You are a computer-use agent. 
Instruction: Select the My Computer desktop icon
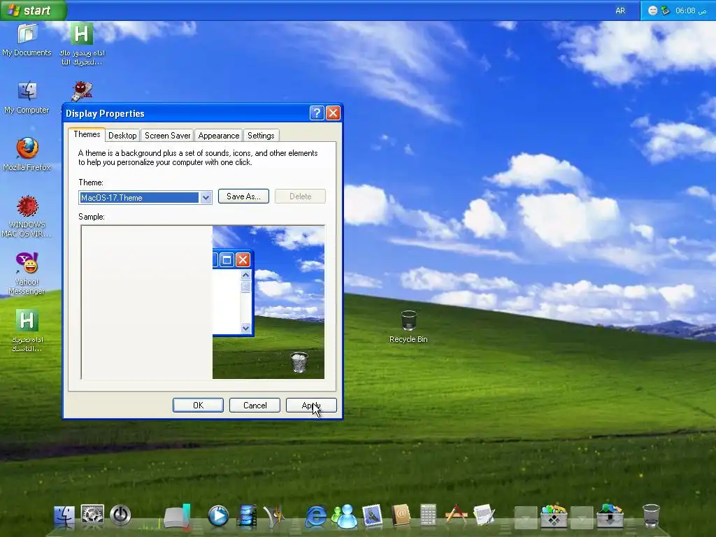[x=27, y=97]
